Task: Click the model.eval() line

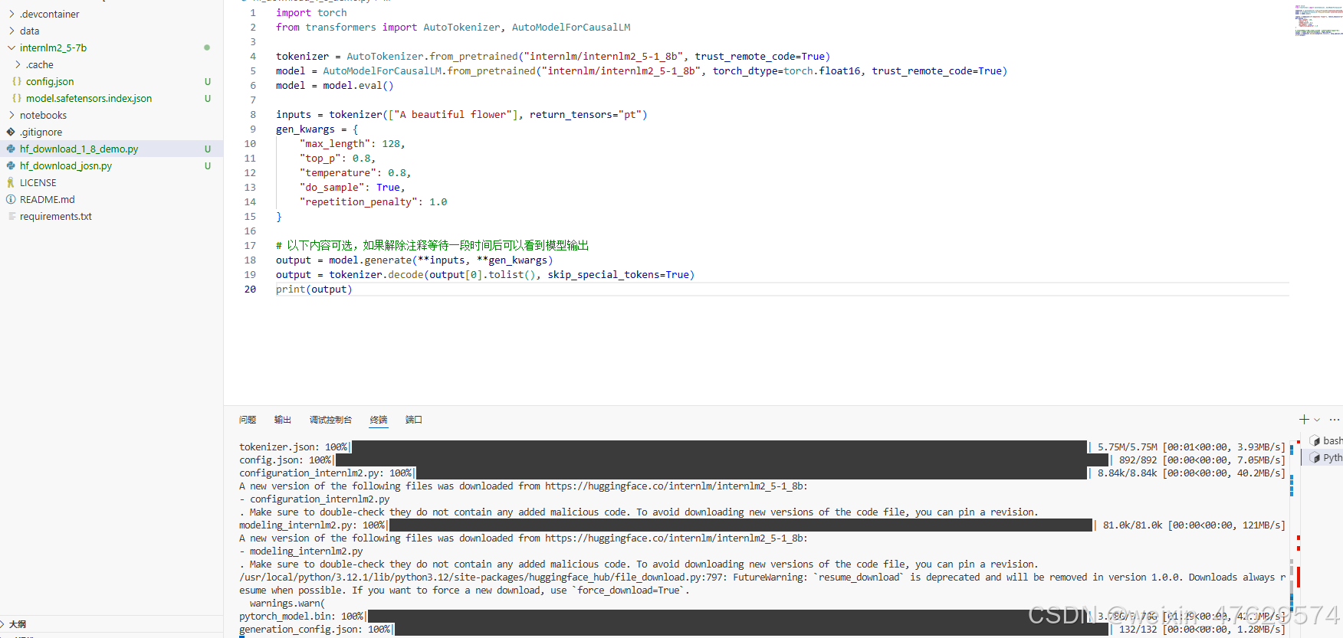Action: tap(334, 86)
